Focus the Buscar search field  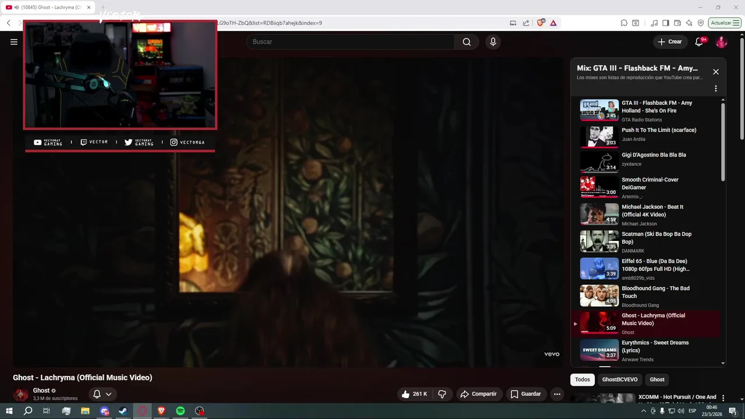(x=350, y=42)
